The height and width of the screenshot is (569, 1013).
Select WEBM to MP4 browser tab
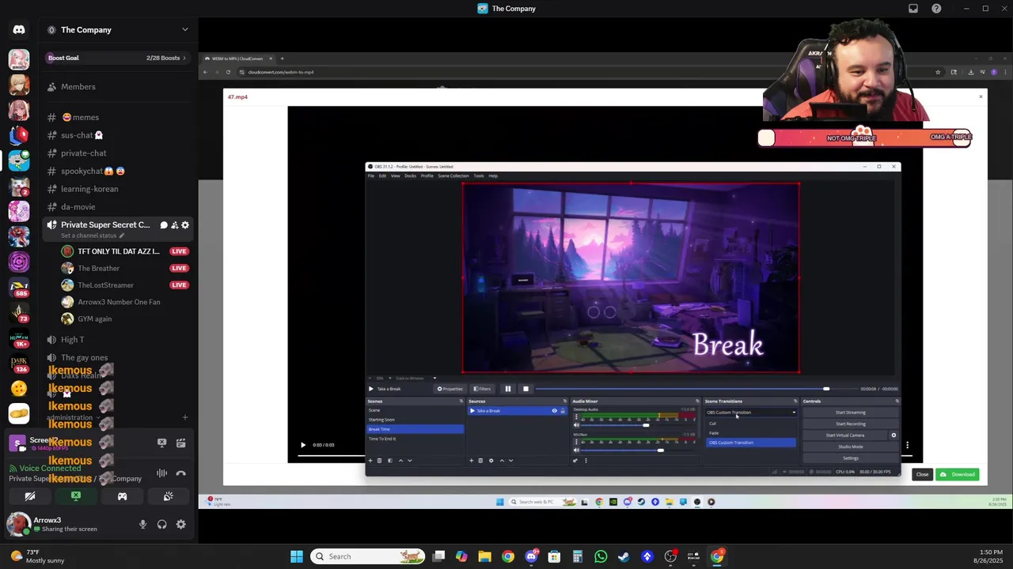coord(237,58)
